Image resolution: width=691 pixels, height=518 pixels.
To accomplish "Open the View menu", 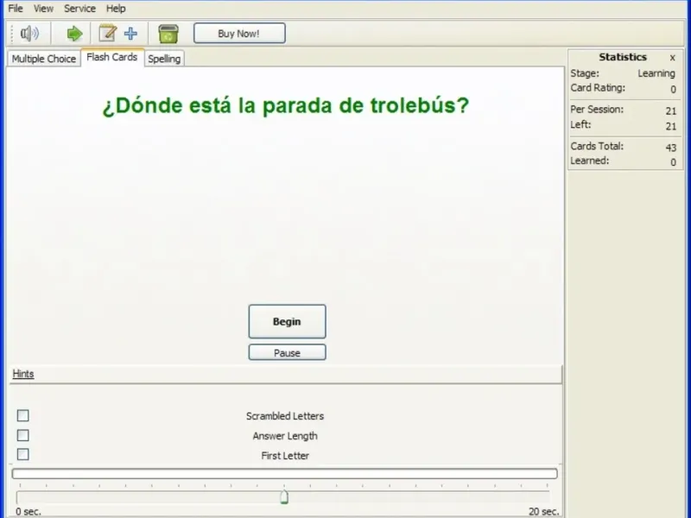I will (43, 9).
